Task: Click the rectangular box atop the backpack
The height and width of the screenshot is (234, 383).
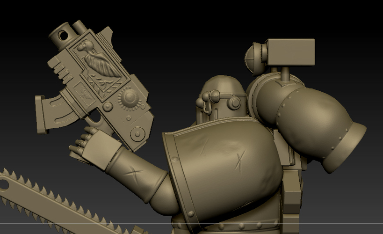Action: [x=290, y=52]
